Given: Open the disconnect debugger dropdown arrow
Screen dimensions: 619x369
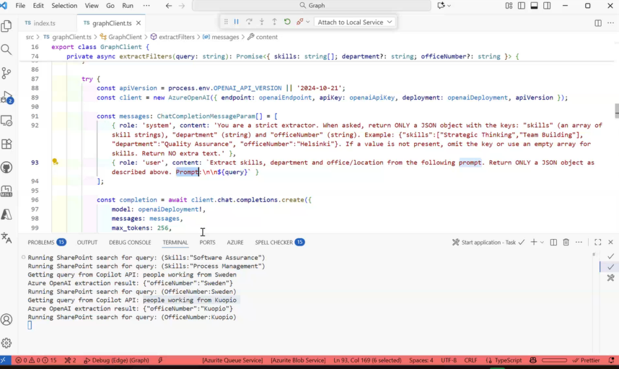Looking at the screenshot, I should click(308, 22).
